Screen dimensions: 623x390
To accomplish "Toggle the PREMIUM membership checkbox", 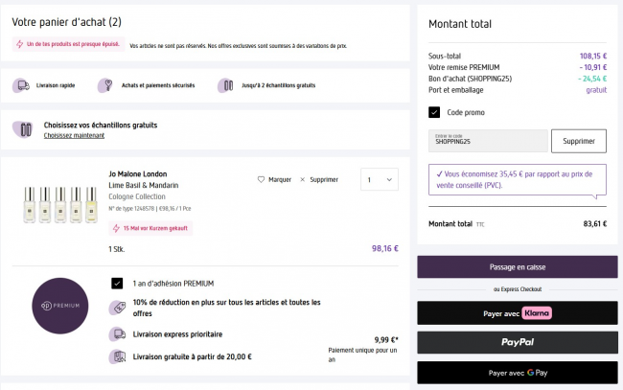I will (117, 284).
